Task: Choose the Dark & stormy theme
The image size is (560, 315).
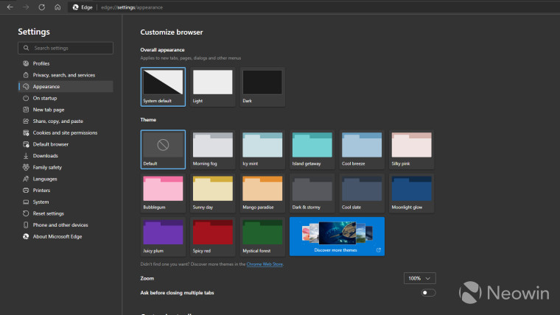Action: (312, 193)
